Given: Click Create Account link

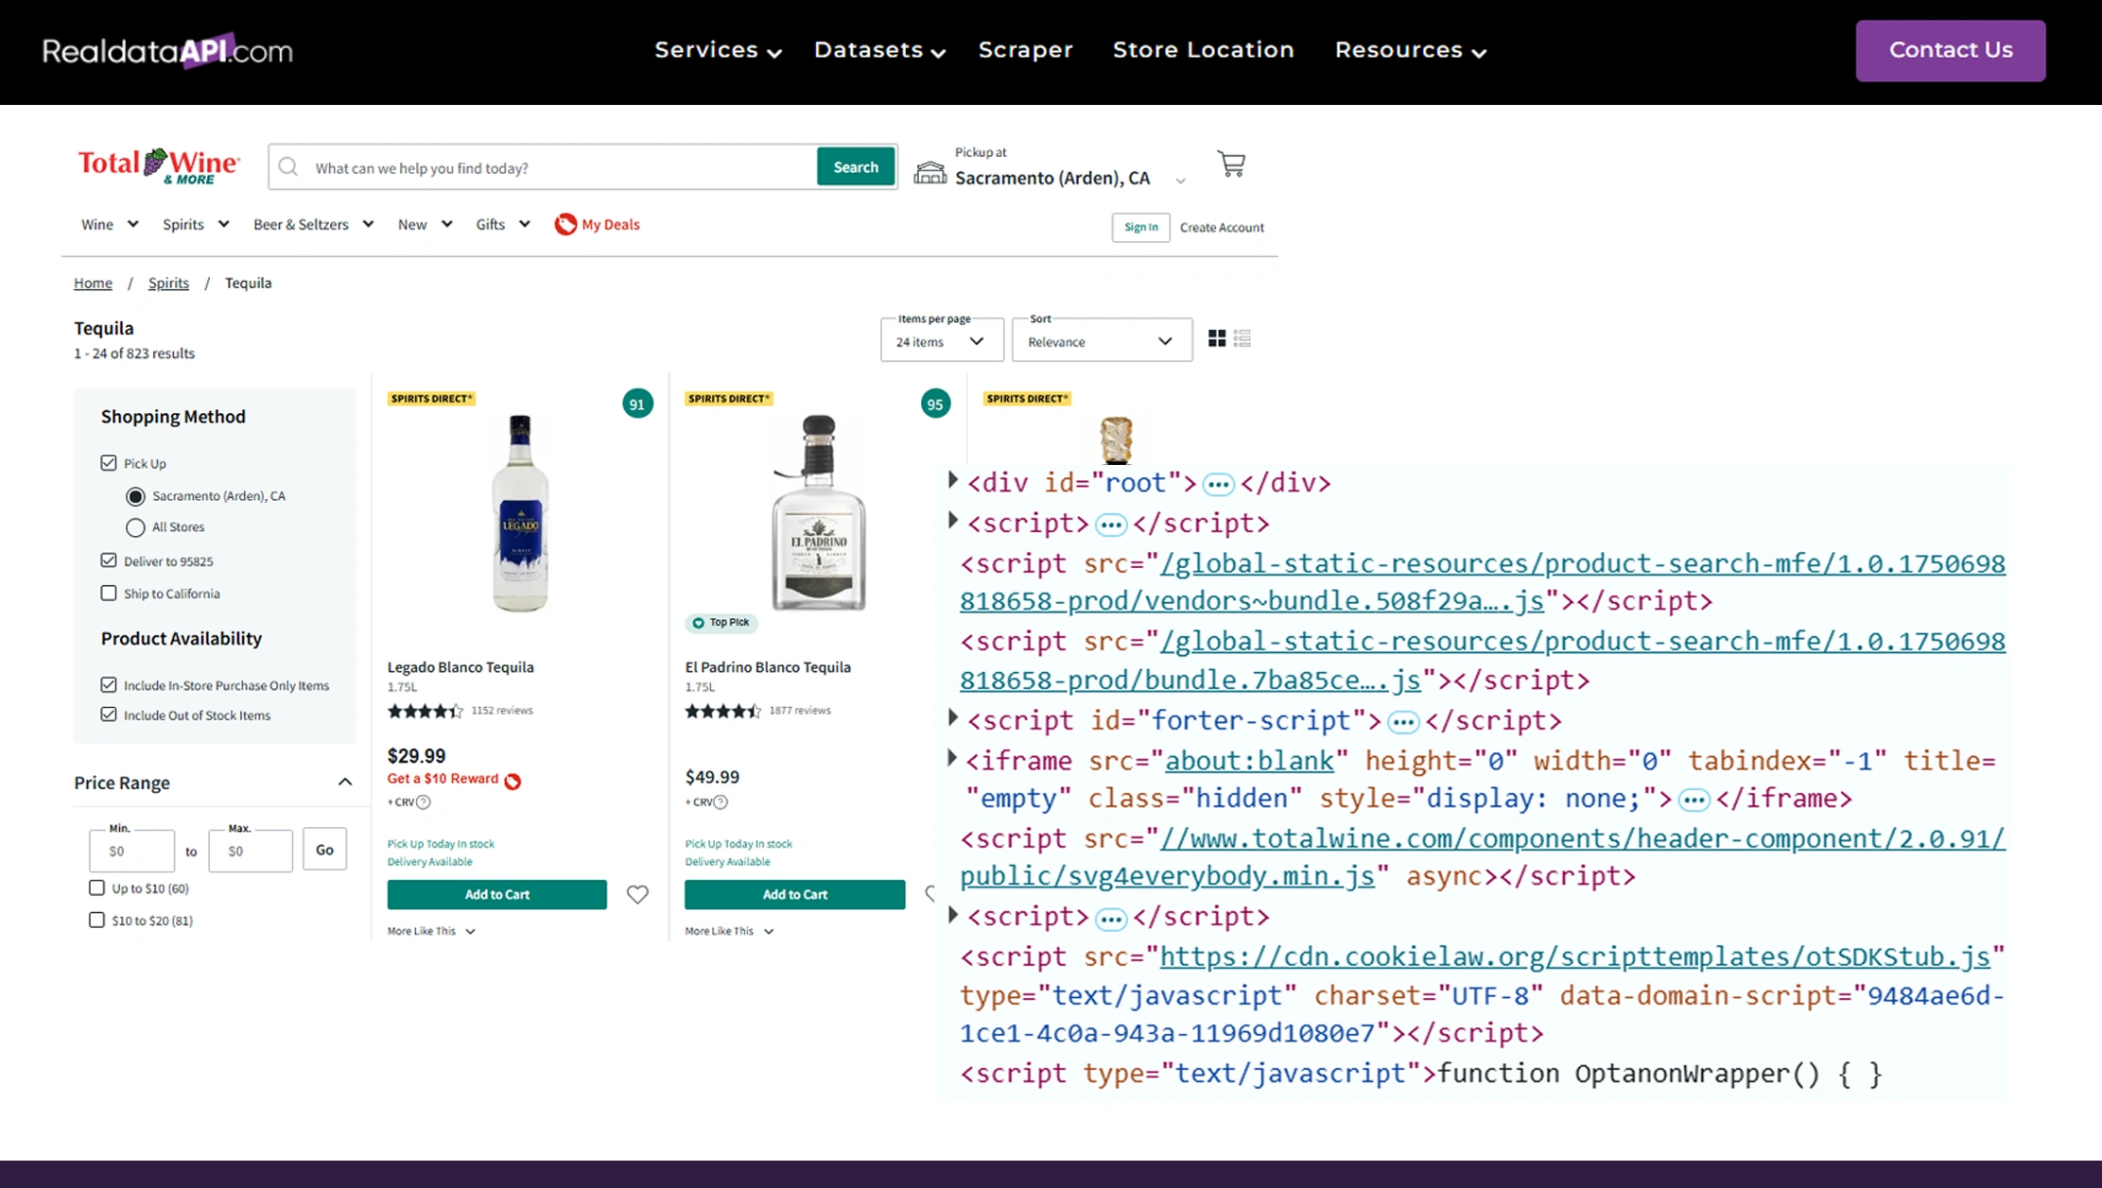Looking at the screenshot, I should coord(1222,227).
